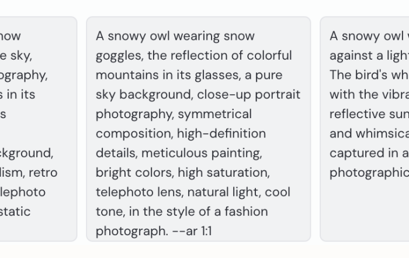The width and height of the screenshot is (409, 258).
Task: Open the right card starting "A snowy owl"
Action: (365, 129)
